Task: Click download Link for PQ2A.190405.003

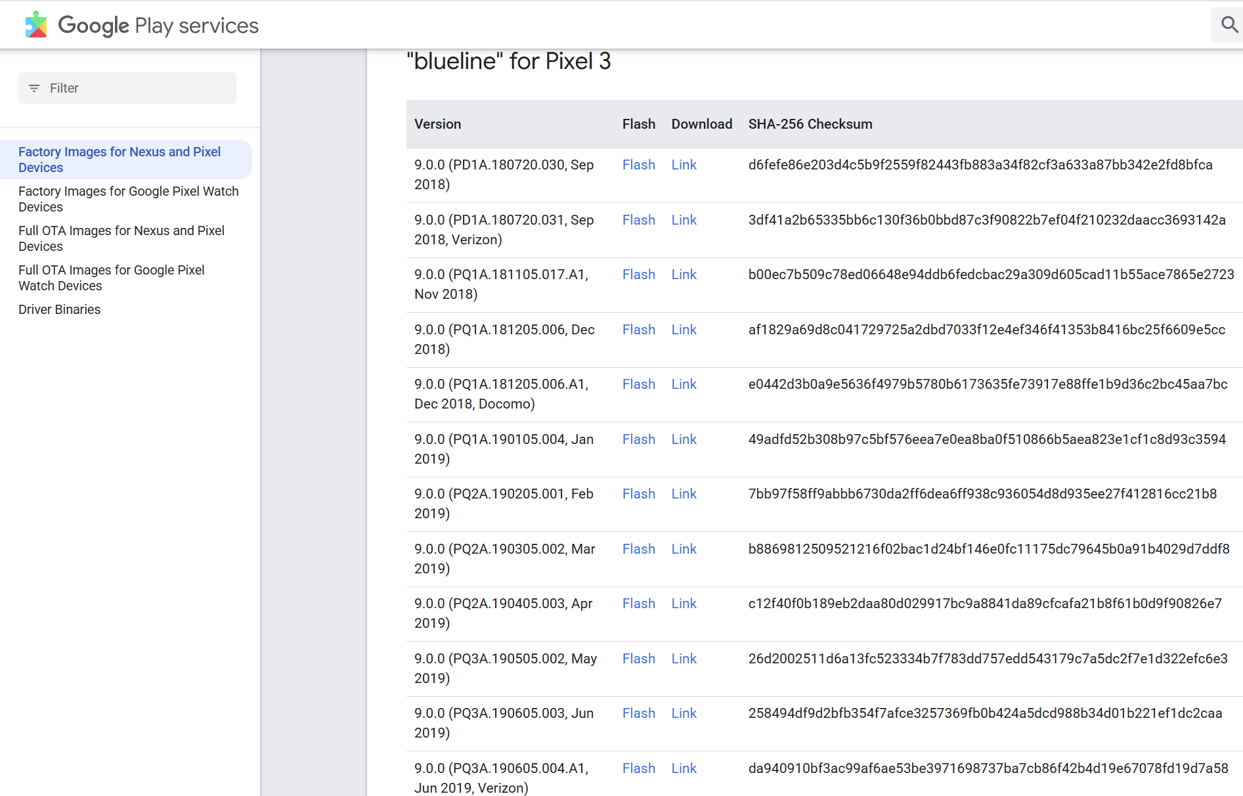Action: point(684,604)
